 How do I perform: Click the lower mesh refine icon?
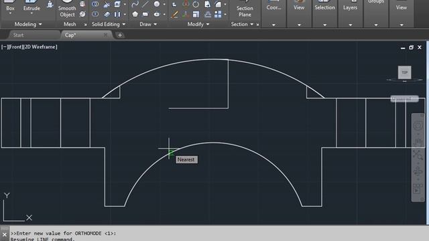click(82, 14)
